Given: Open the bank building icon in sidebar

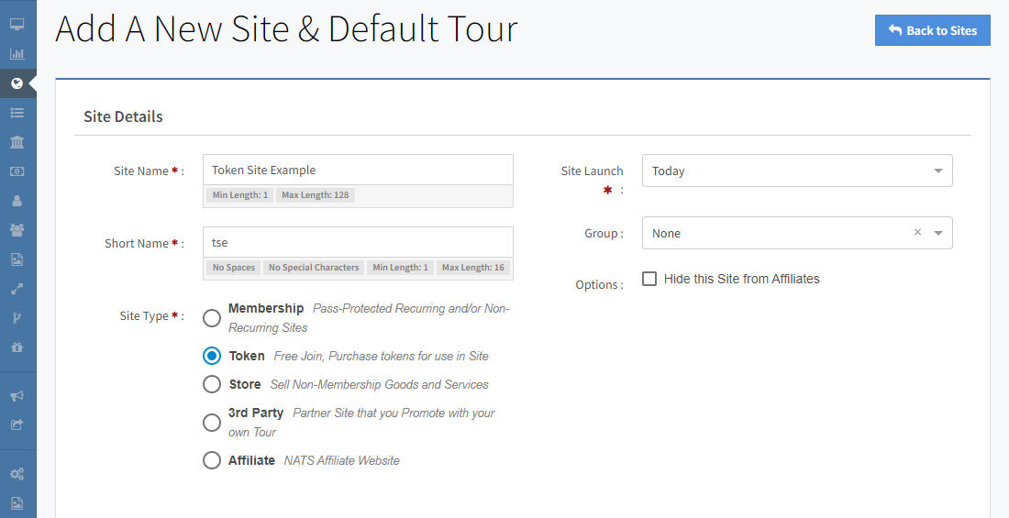Looking at the screenshot, I should tap(17, 142).
